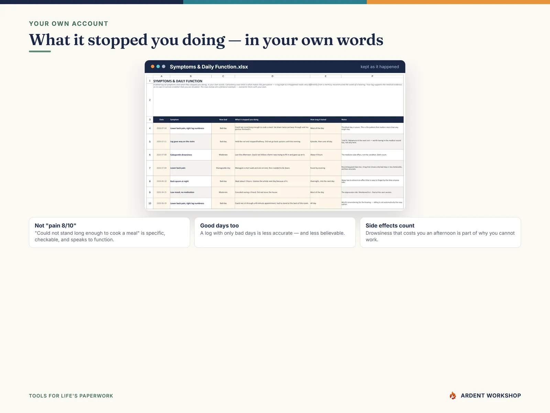Select row 5 number header

click(150, 141)
